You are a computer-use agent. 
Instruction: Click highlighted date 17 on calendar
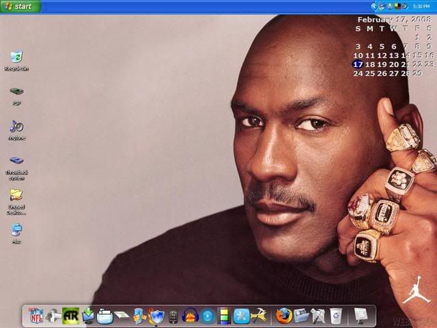[358, 64]
